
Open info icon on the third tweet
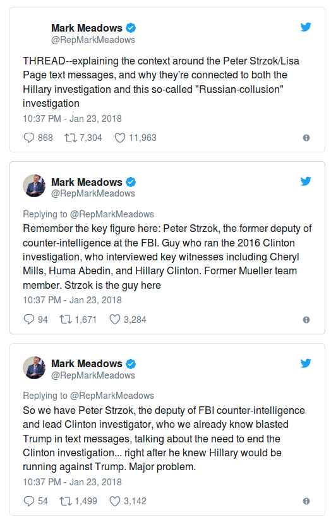click(x=306, y=501)
